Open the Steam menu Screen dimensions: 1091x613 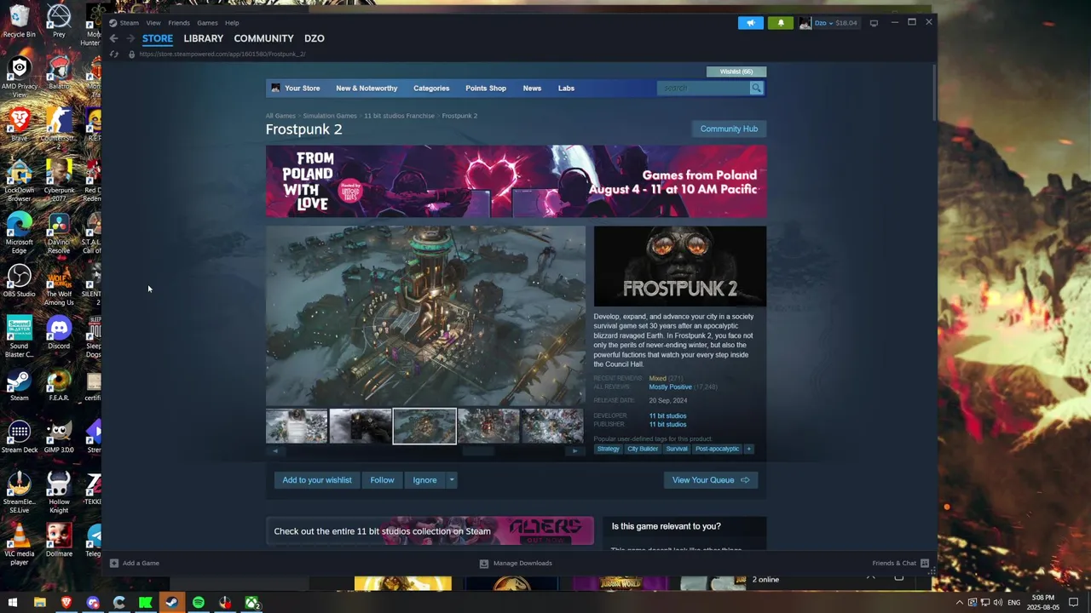(129, 23)
